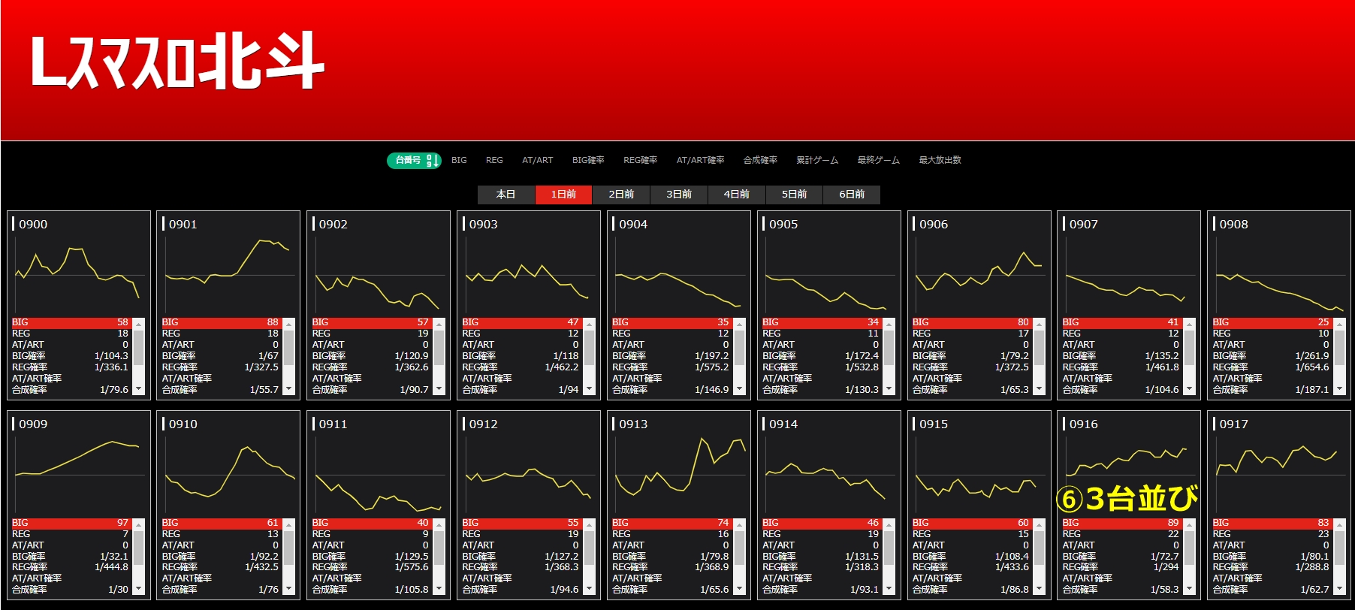
Task: Open machine 0903 graph
Action: point(530,275)
